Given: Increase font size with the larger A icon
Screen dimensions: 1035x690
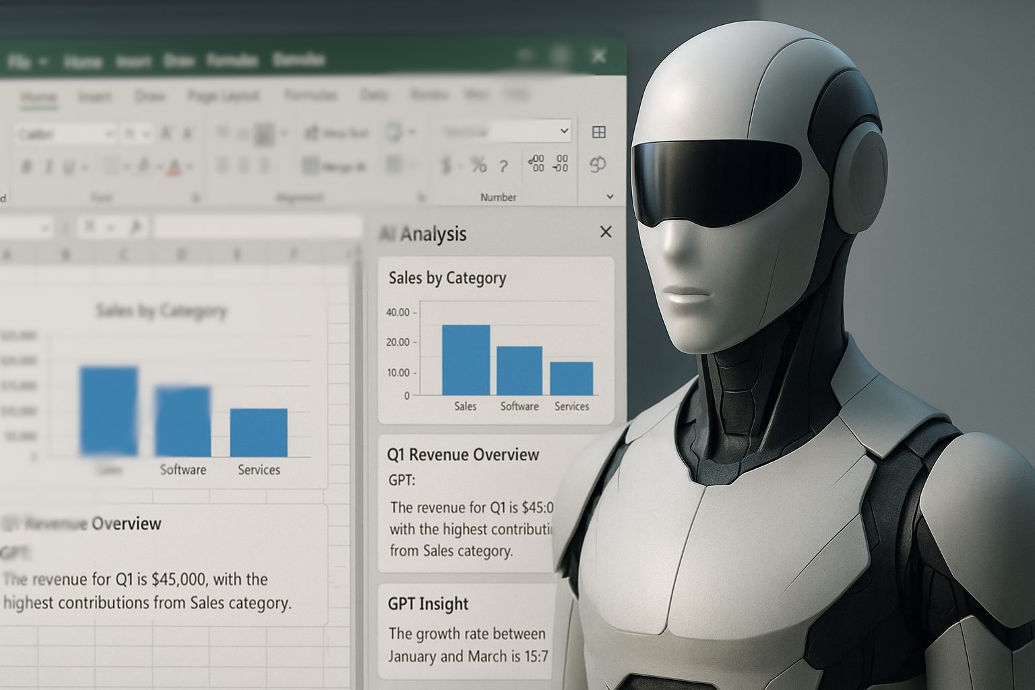Looking at the screenshot, I should 167,134.
